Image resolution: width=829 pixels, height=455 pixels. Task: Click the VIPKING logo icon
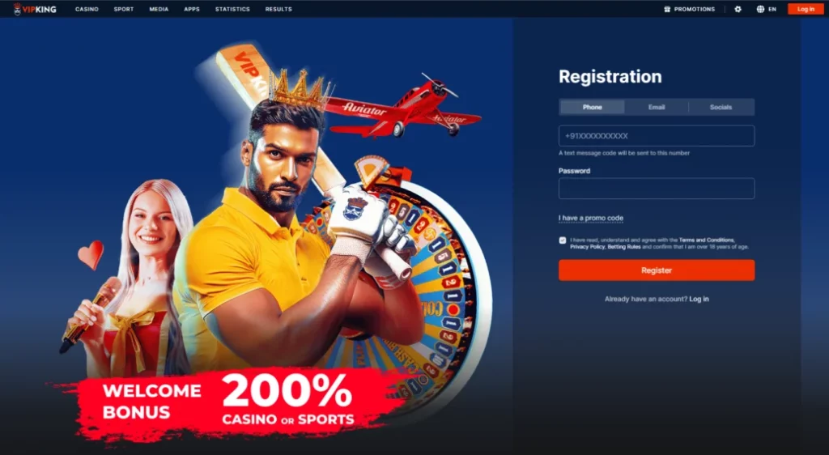tap(18, 9)
